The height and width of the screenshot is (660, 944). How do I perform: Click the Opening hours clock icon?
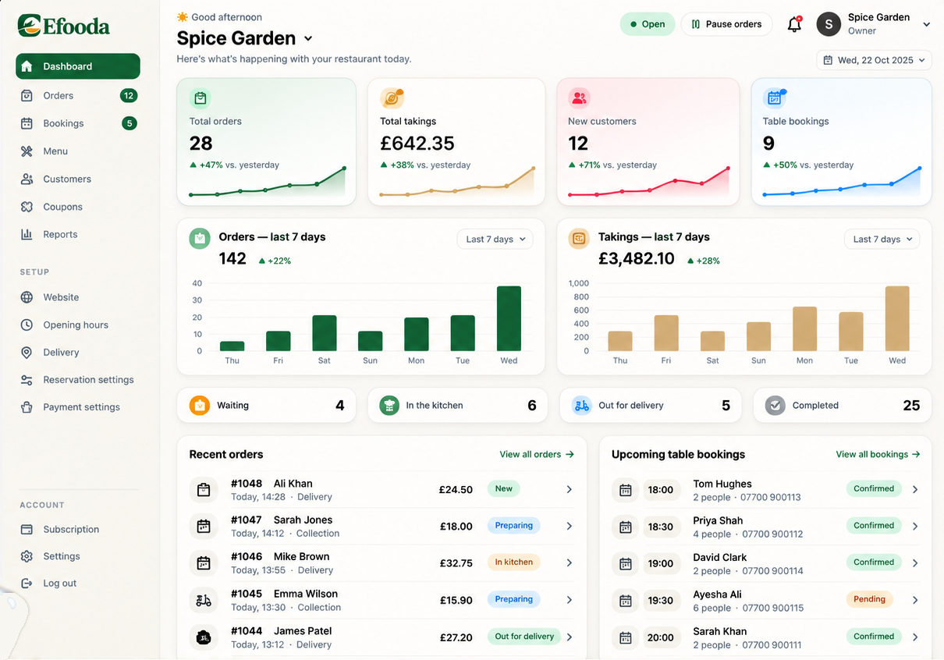(x=27, y=325)
